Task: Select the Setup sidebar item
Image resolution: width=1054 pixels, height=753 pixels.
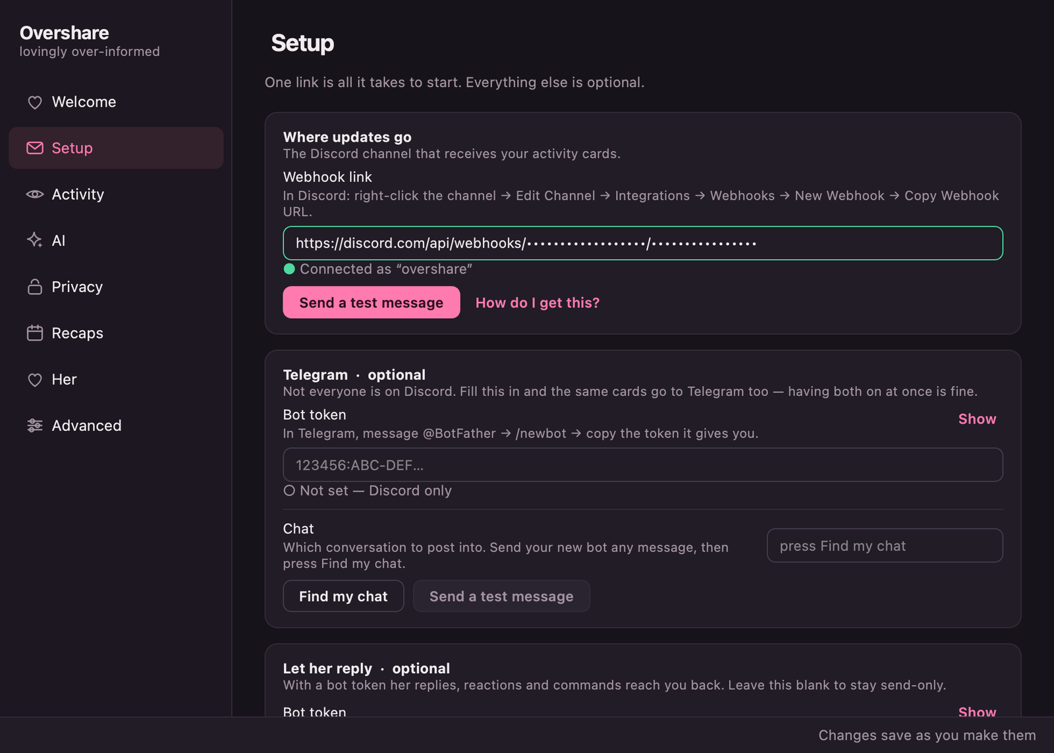Action: tap(116, 148)
